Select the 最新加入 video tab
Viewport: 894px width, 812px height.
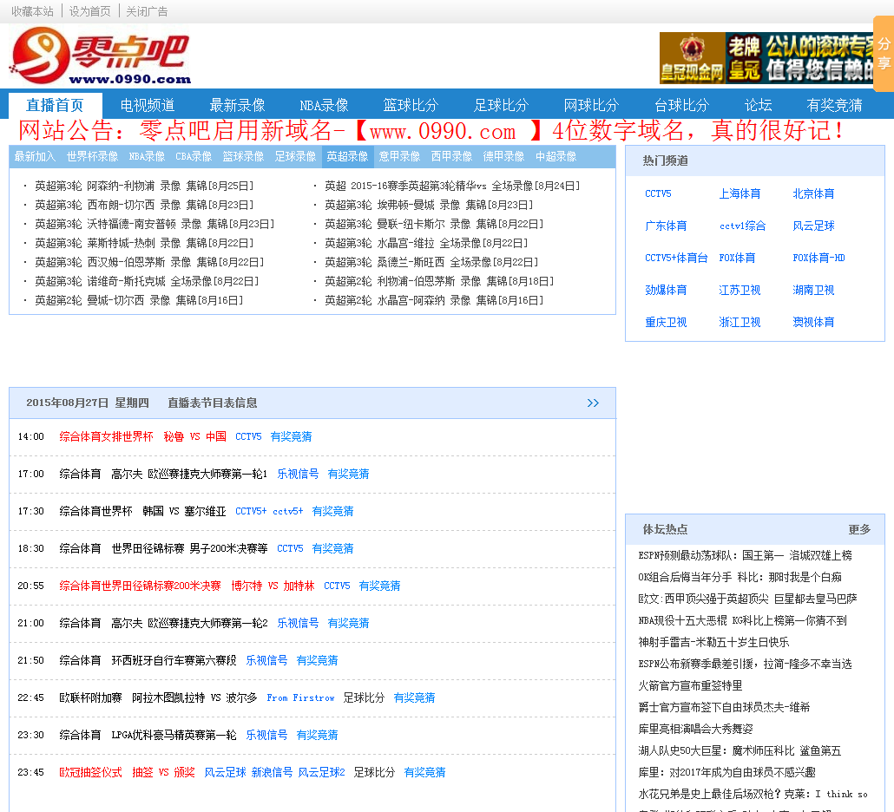click(35, 157)
